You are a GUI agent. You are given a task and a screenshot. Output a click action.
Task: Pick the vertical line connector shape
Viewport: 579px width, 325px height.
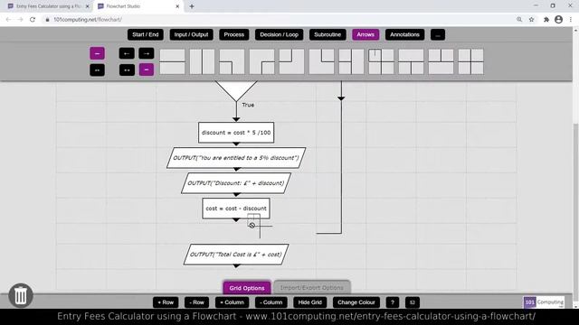click(202, 62)
